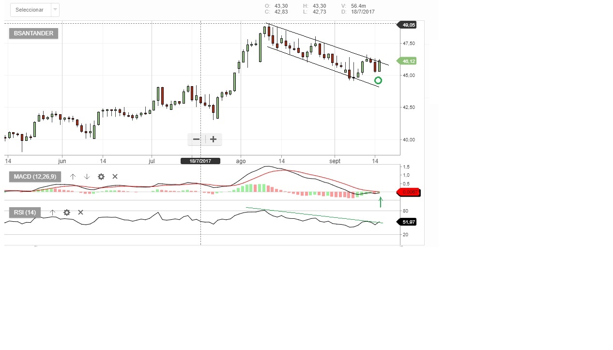613x350 pixels.
Task: Zoom in with the plus button
Action: [213, 139]
